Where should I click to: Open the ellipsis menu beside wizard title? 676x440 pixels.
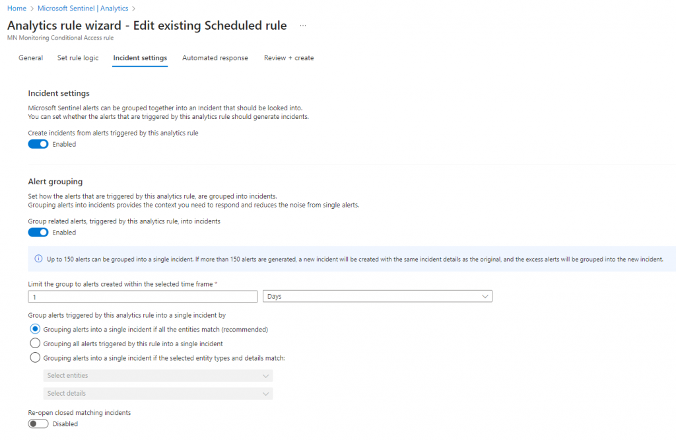click(x=303, y=26)
